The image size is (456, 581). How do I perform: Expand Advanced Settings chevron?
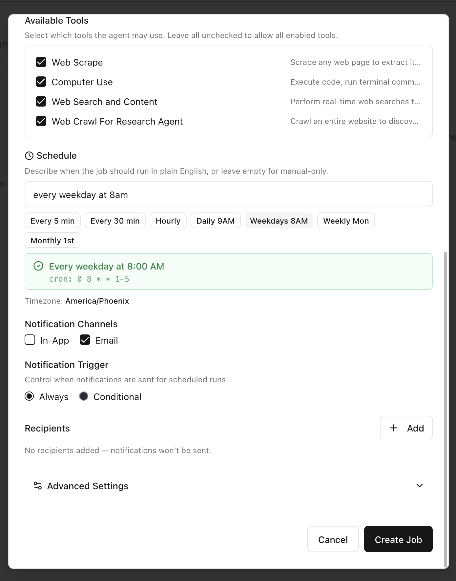[420, 486]
